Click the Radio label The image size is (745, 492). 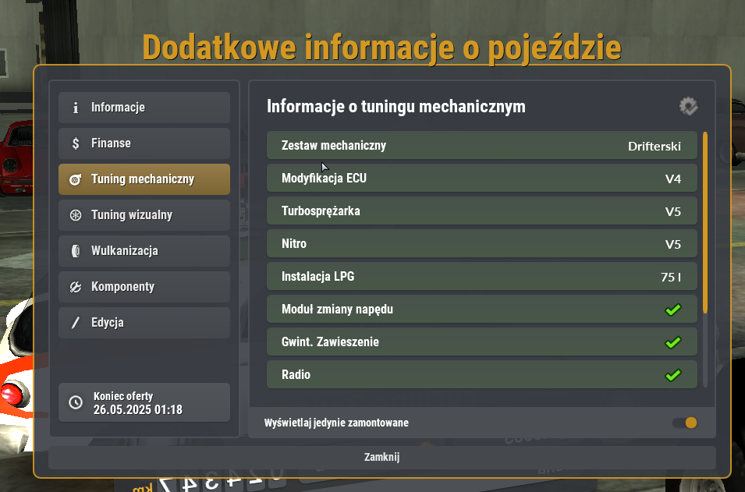[296, 375]
